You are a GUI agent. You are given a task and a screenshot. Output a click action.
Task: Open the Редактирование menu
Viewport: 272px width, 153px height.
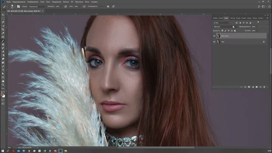(x=19, y=2)
